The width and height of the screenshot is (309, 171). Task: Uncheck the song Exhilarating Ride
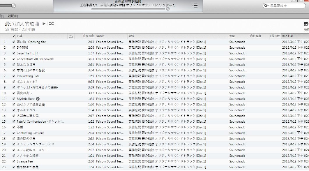14,76
